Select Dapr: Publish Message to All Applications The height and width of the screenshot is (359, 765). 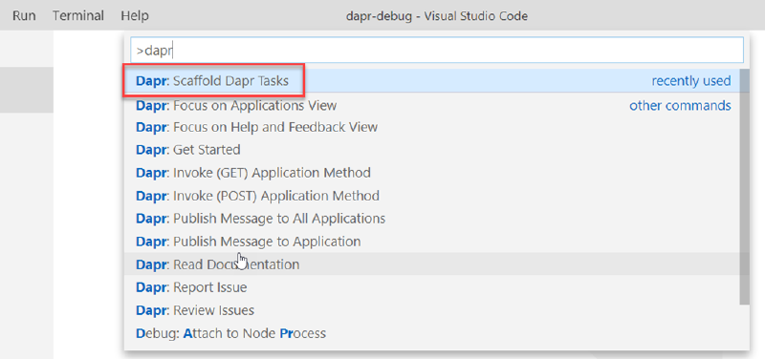432,219
